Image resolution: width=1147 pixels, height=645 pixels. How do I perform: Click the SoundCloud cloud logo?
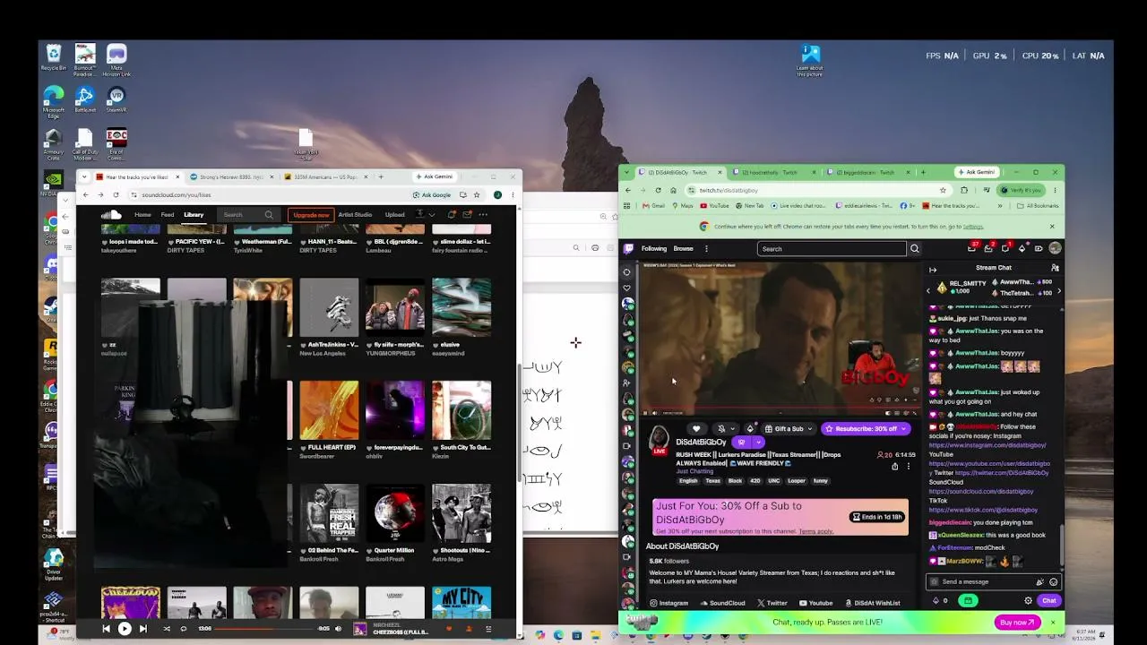tap(111, 215)
